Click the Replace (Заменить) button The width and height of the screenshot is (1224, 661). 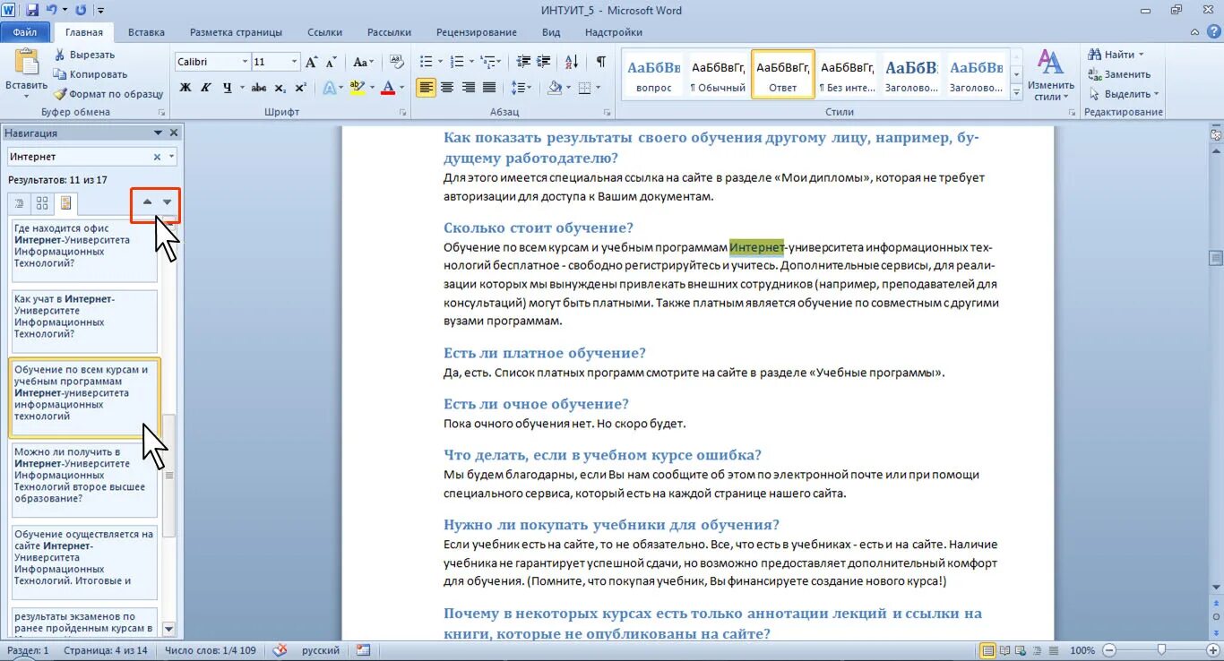pos(1119,74)
